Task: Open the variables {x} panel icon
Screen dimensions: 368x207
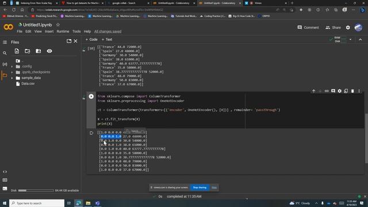Action: click(x=5, y=64)
